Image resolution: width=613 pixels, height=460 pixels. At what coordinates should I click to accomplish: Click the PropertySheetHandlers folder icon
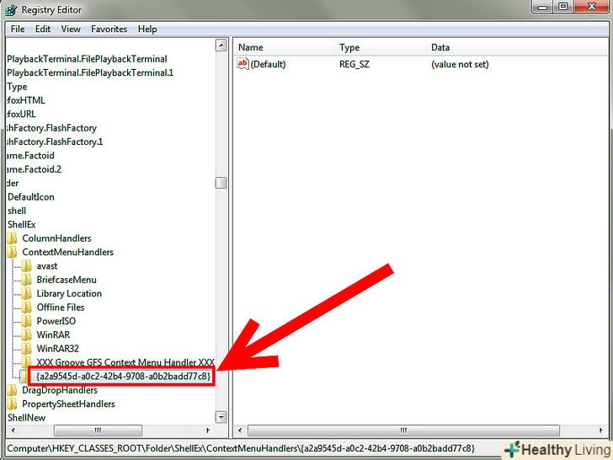12,404
